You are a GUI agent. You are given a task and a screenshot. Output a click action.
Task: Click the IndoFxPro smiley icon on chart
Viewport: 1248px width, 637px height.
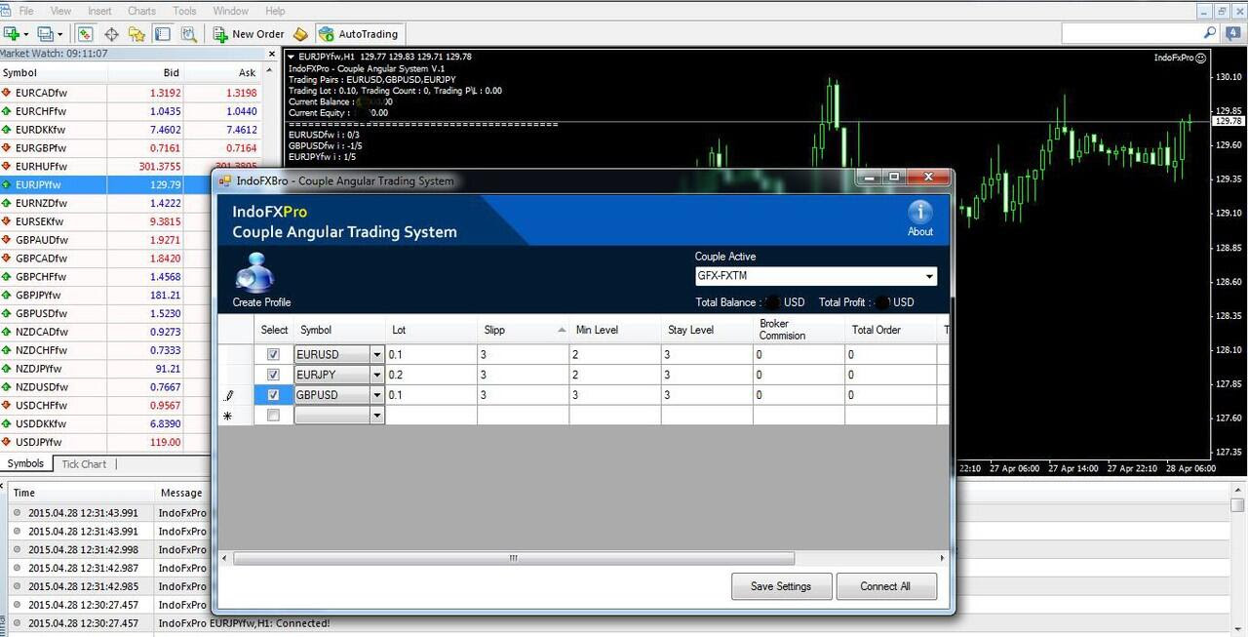point(1200,58)
